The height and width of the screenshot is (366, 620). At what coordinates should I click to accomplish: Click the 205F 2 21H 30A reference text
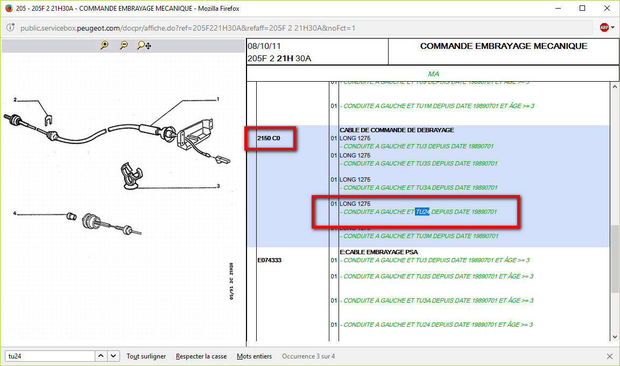[x=279, y=59]
